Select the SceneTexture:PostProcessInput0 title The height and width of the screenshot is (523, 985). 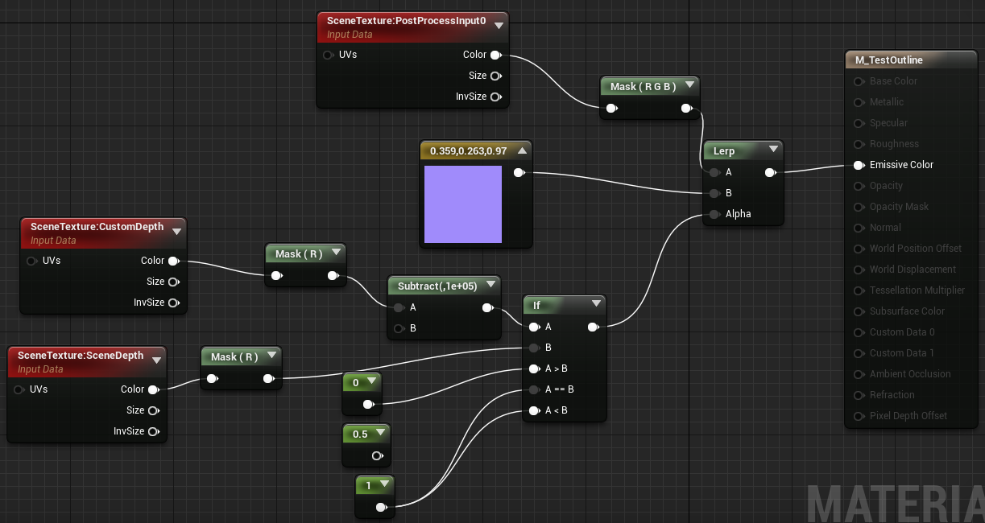point(407,20)
